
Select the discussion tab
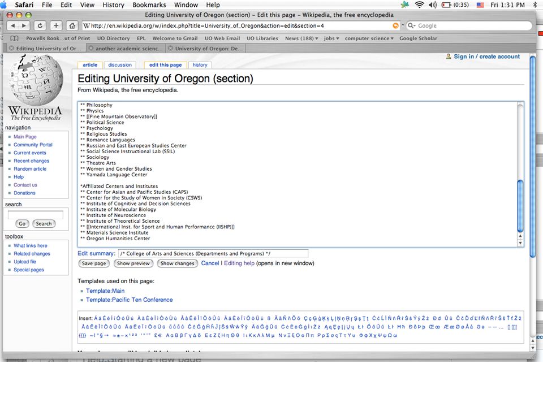click(x=120, y=64)
